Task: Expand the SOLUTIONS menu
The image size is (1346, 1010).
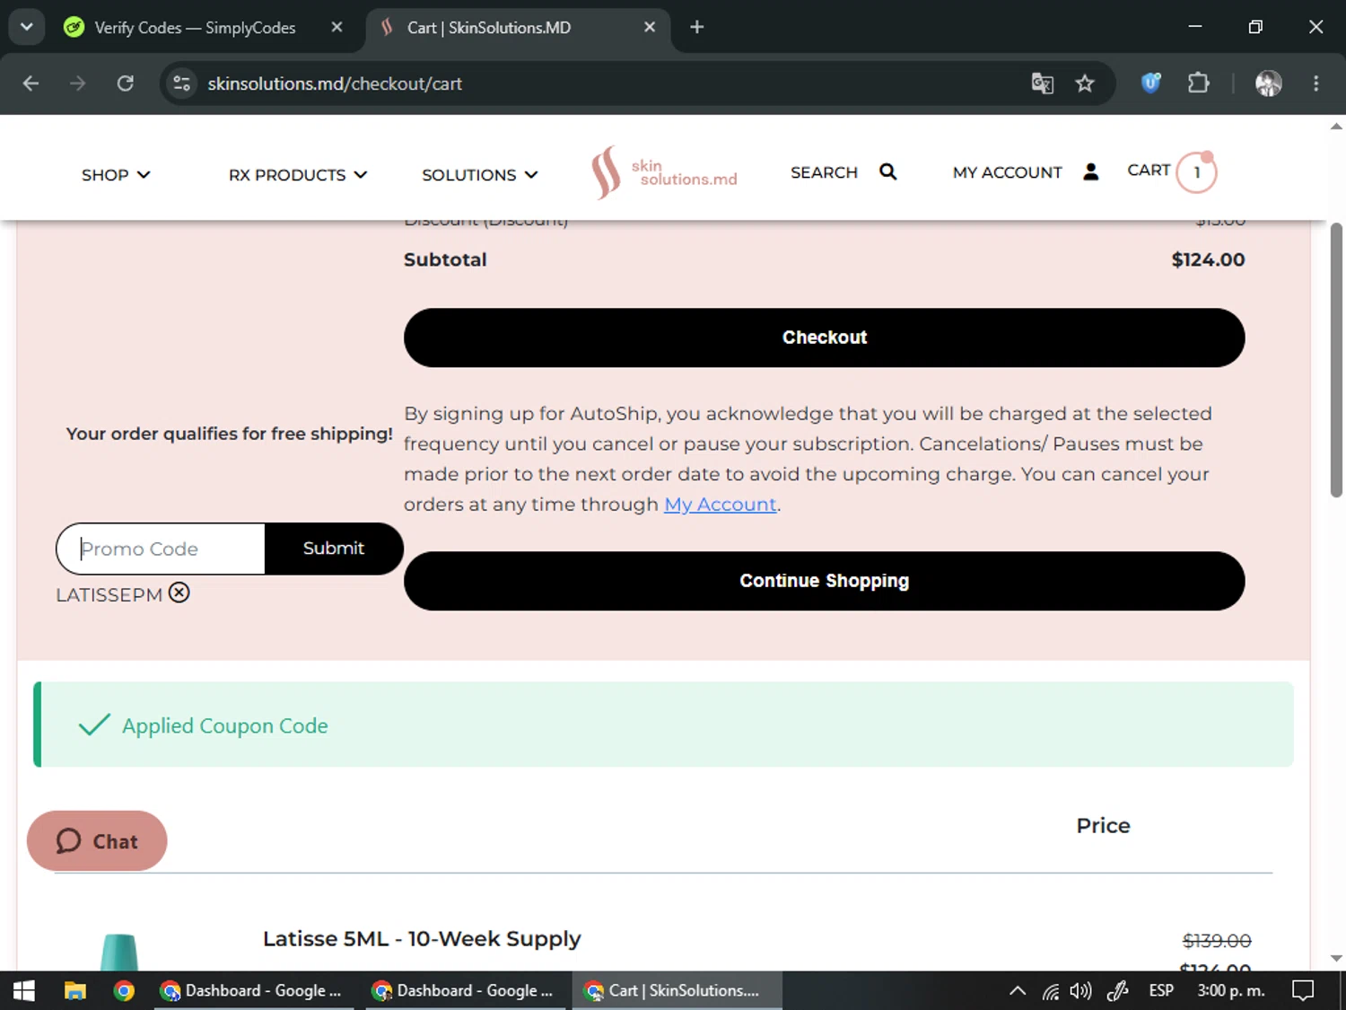Action: pos(480,175)
